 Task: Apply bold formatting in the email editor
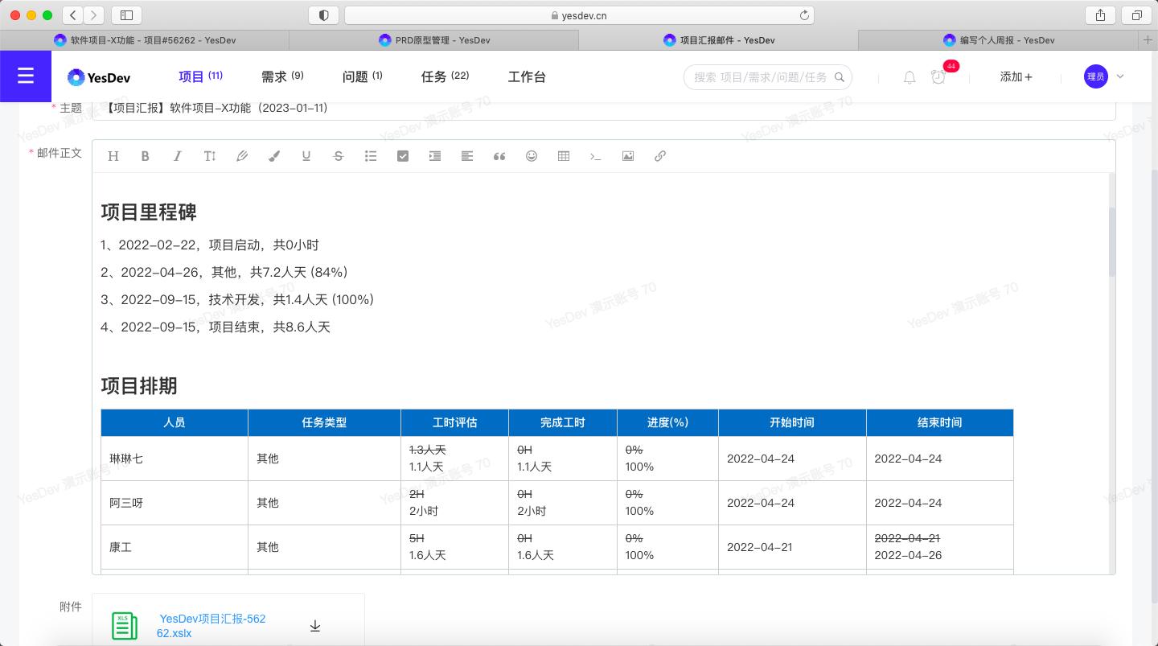pos(146,155)
